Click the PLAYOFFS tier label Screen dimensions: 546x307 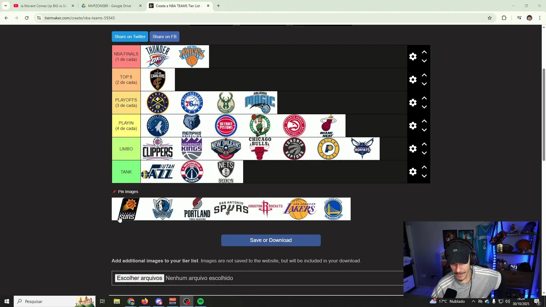click(126, 103)
